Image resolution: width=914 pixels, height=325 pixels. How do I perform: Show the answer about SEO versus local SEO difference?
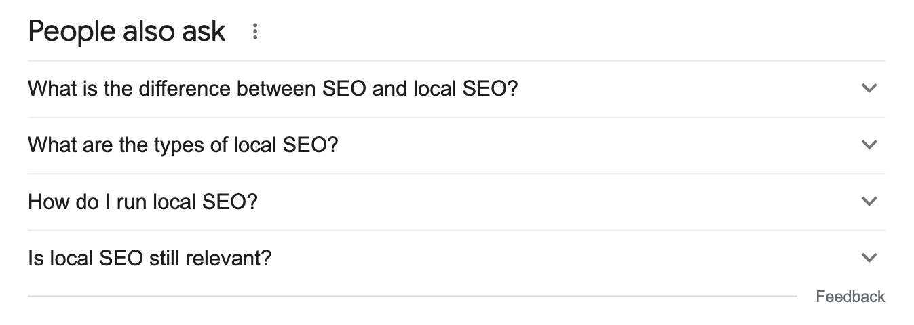coord(272,89)
